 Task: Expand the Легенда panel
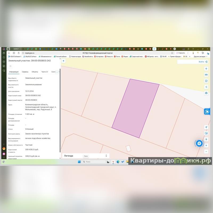(106, 156)
